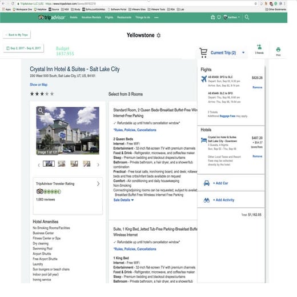
Task: Click Show on Map link
Action: pyautogui.click(x=38, y=85)
